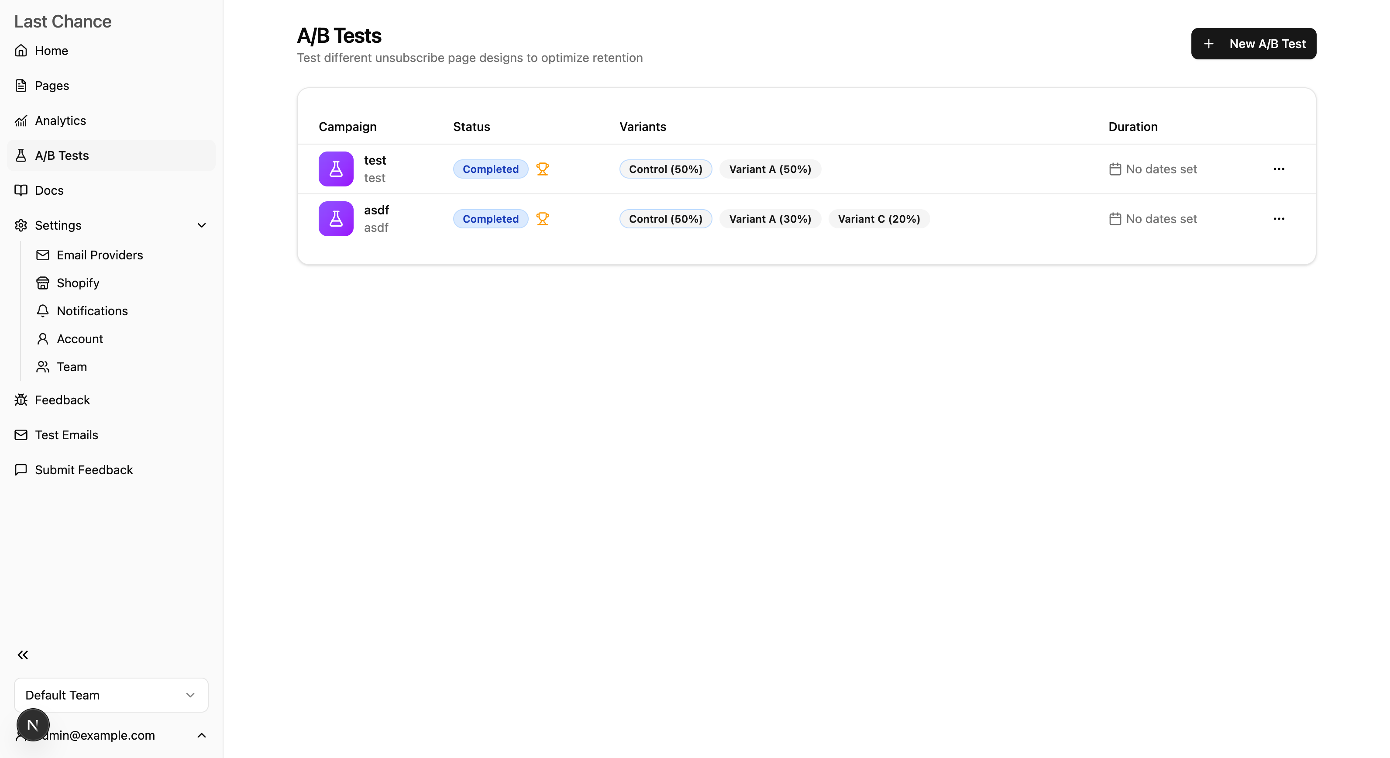The width and height of the screenshot is (1390, 758).
Task: Click the trophy icon in the test row
Action: pos(542,169)
